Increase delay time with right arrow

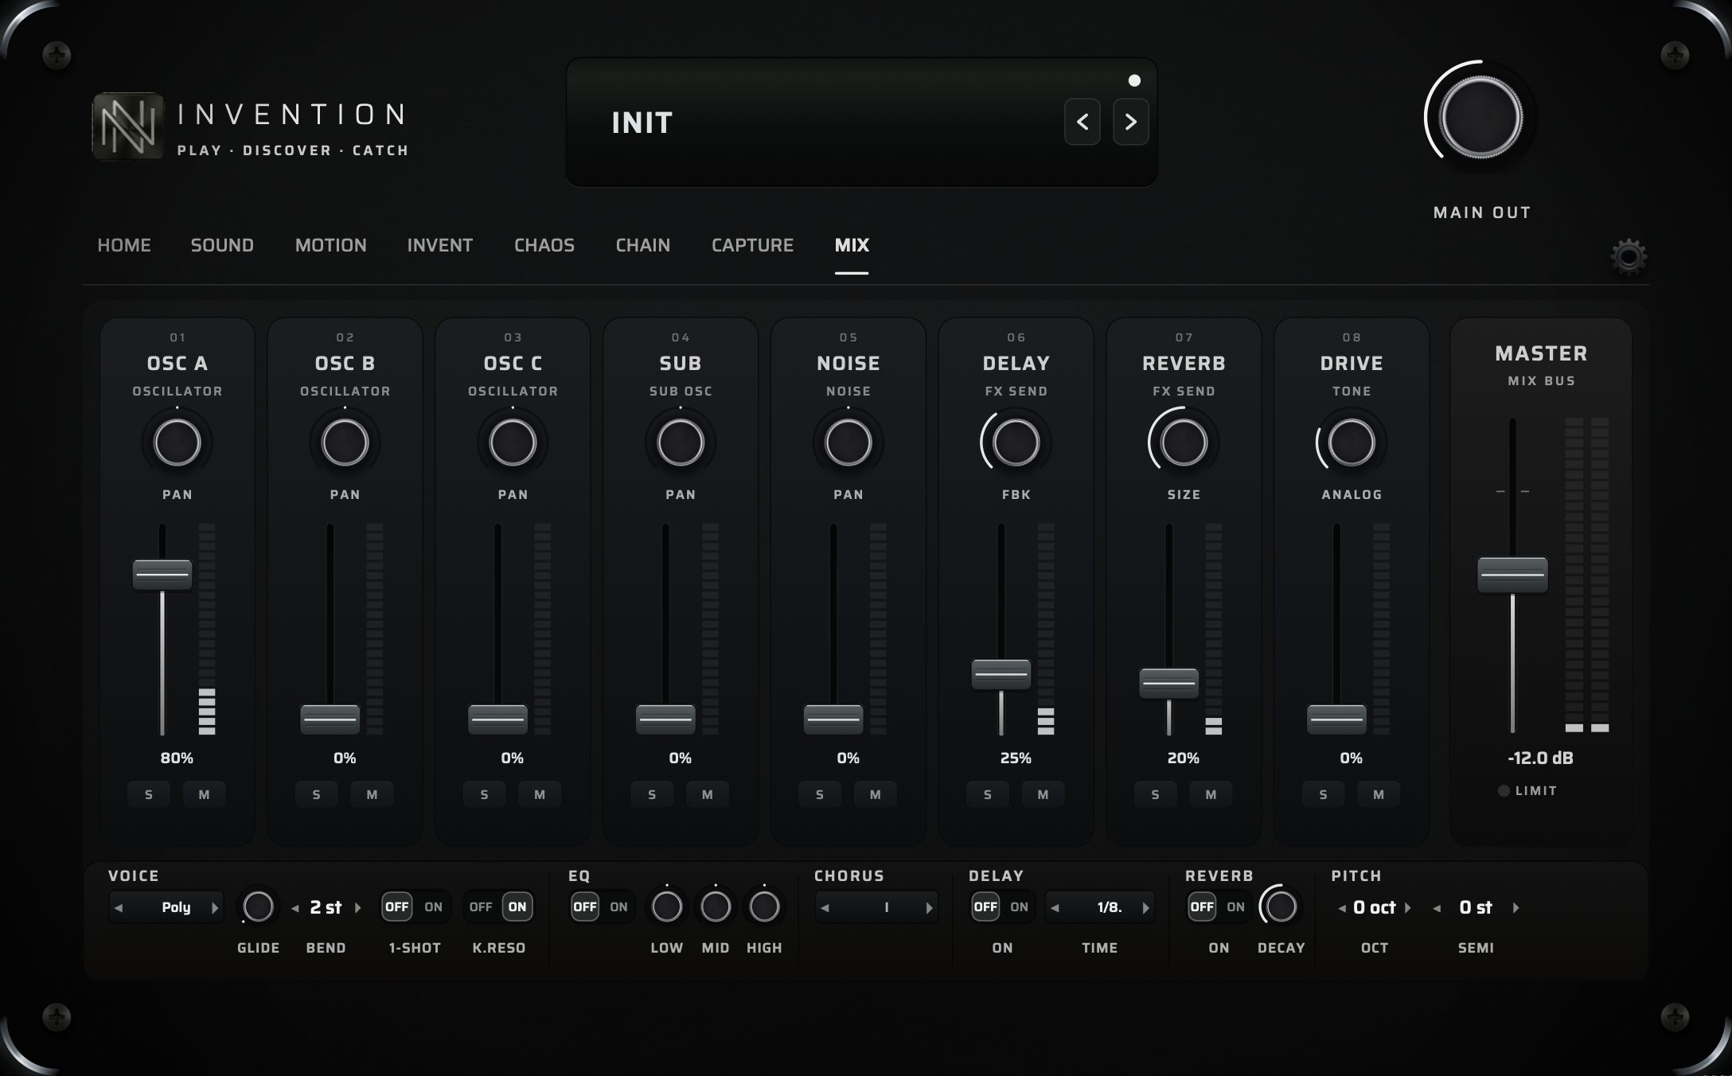click(x=1146, y=907)
